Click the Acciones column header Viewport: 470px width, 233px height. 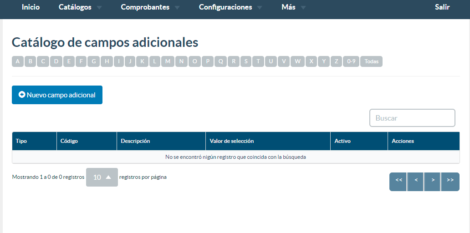tap(424, 141)
